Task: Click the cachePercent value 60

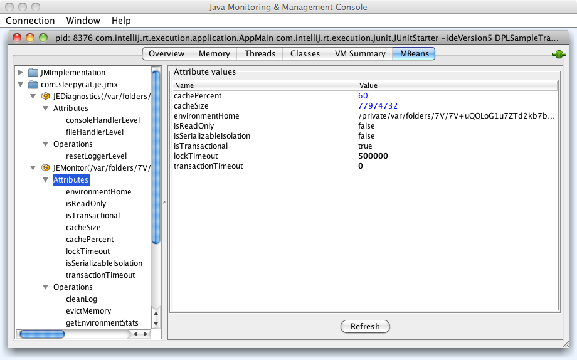Action: pos(363,96)
